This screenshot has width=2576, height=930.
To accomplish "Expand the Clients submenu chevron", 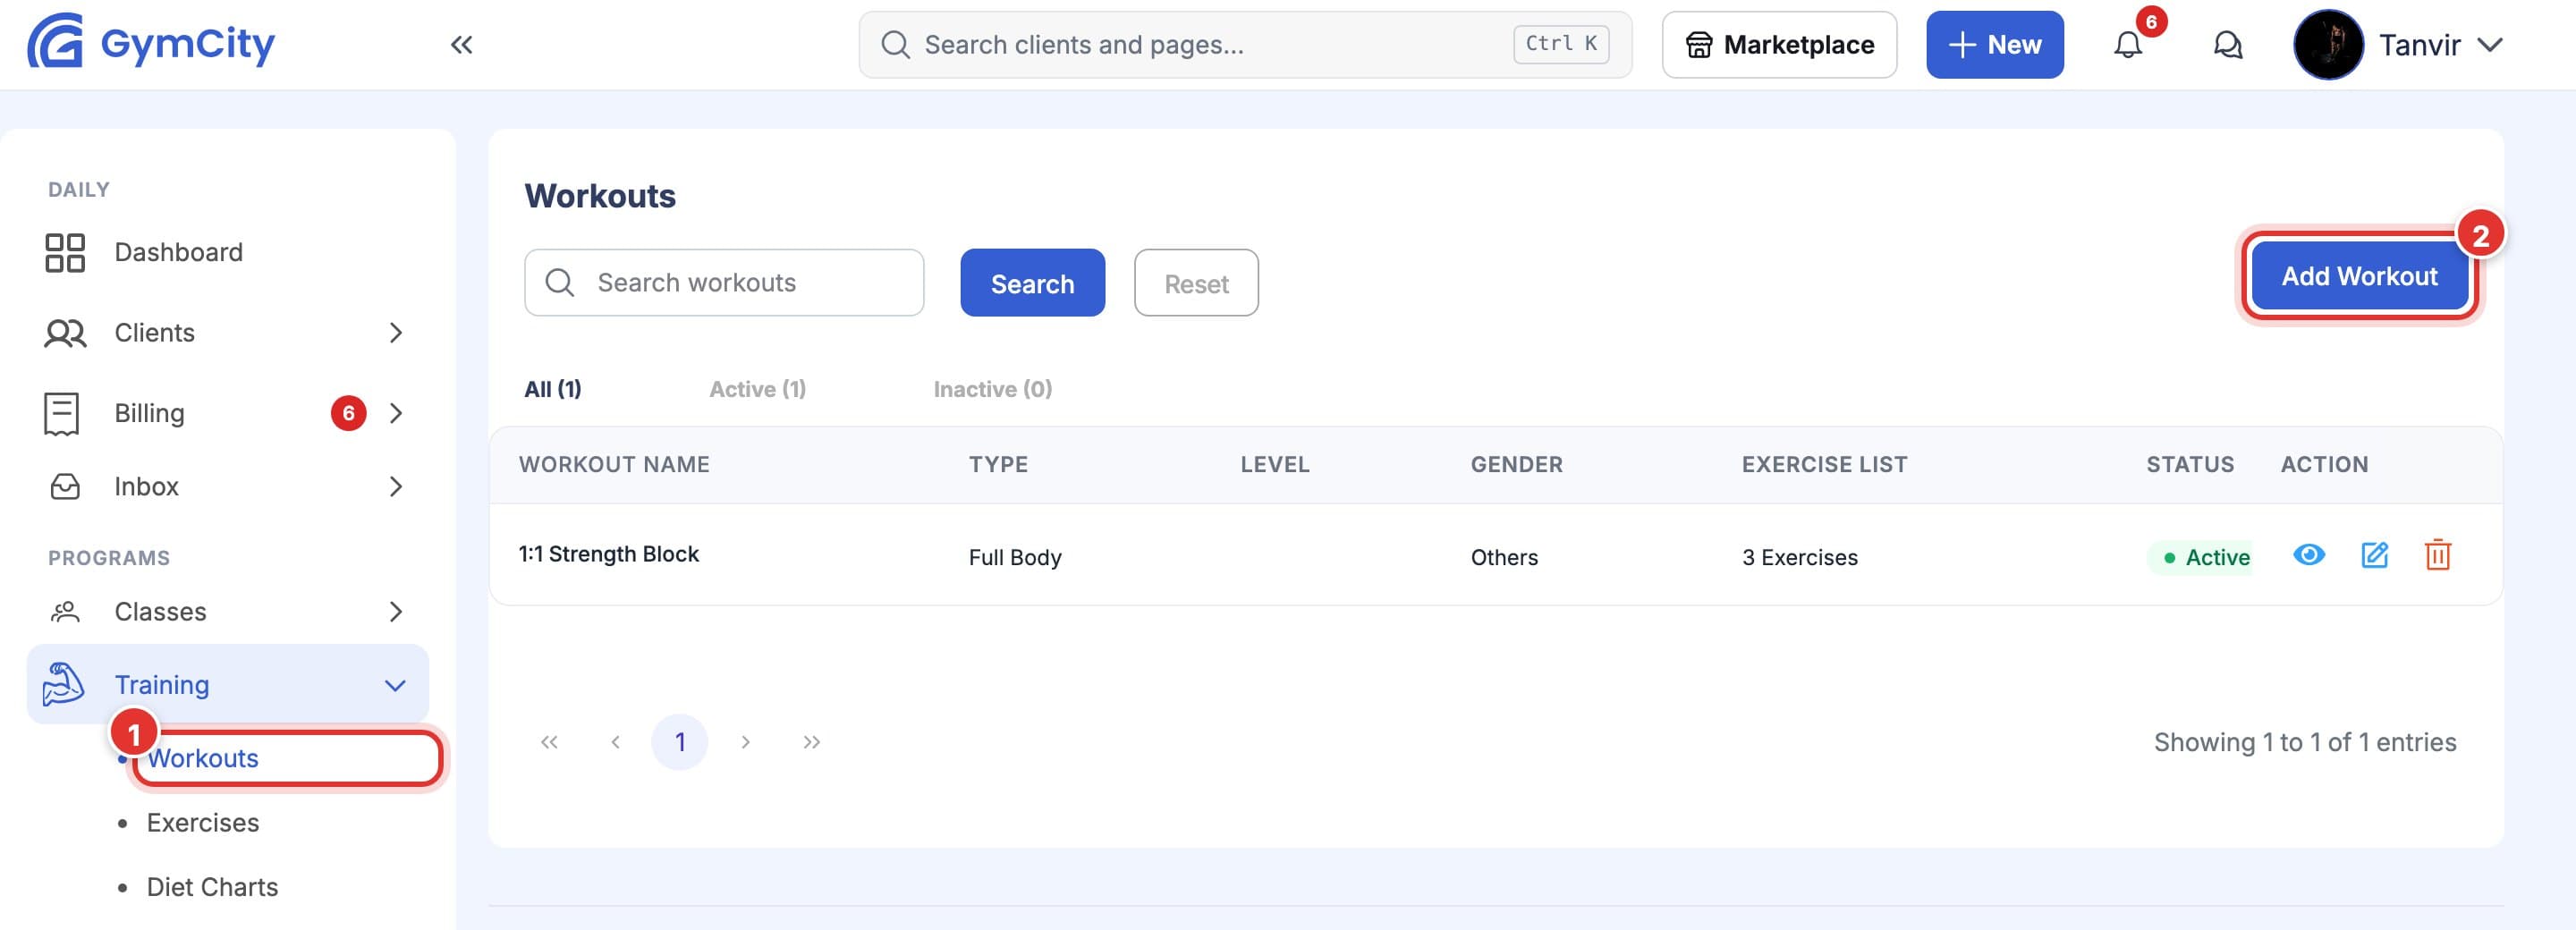I will 396,333.
